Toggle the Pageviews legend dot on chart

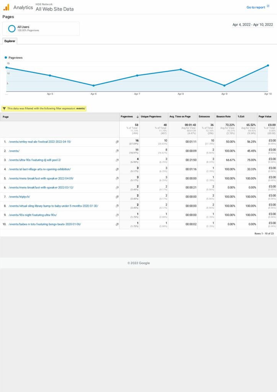pyautogui.click(x=6, y=57)
